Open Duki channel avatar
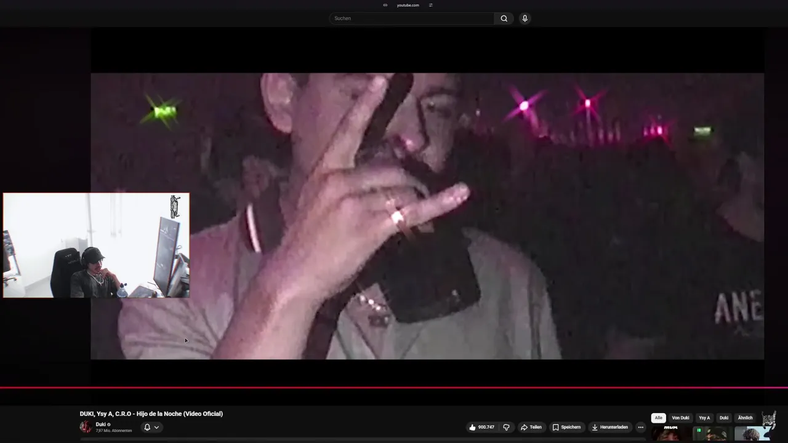This screenshot has height=443, width=788. 86,427
